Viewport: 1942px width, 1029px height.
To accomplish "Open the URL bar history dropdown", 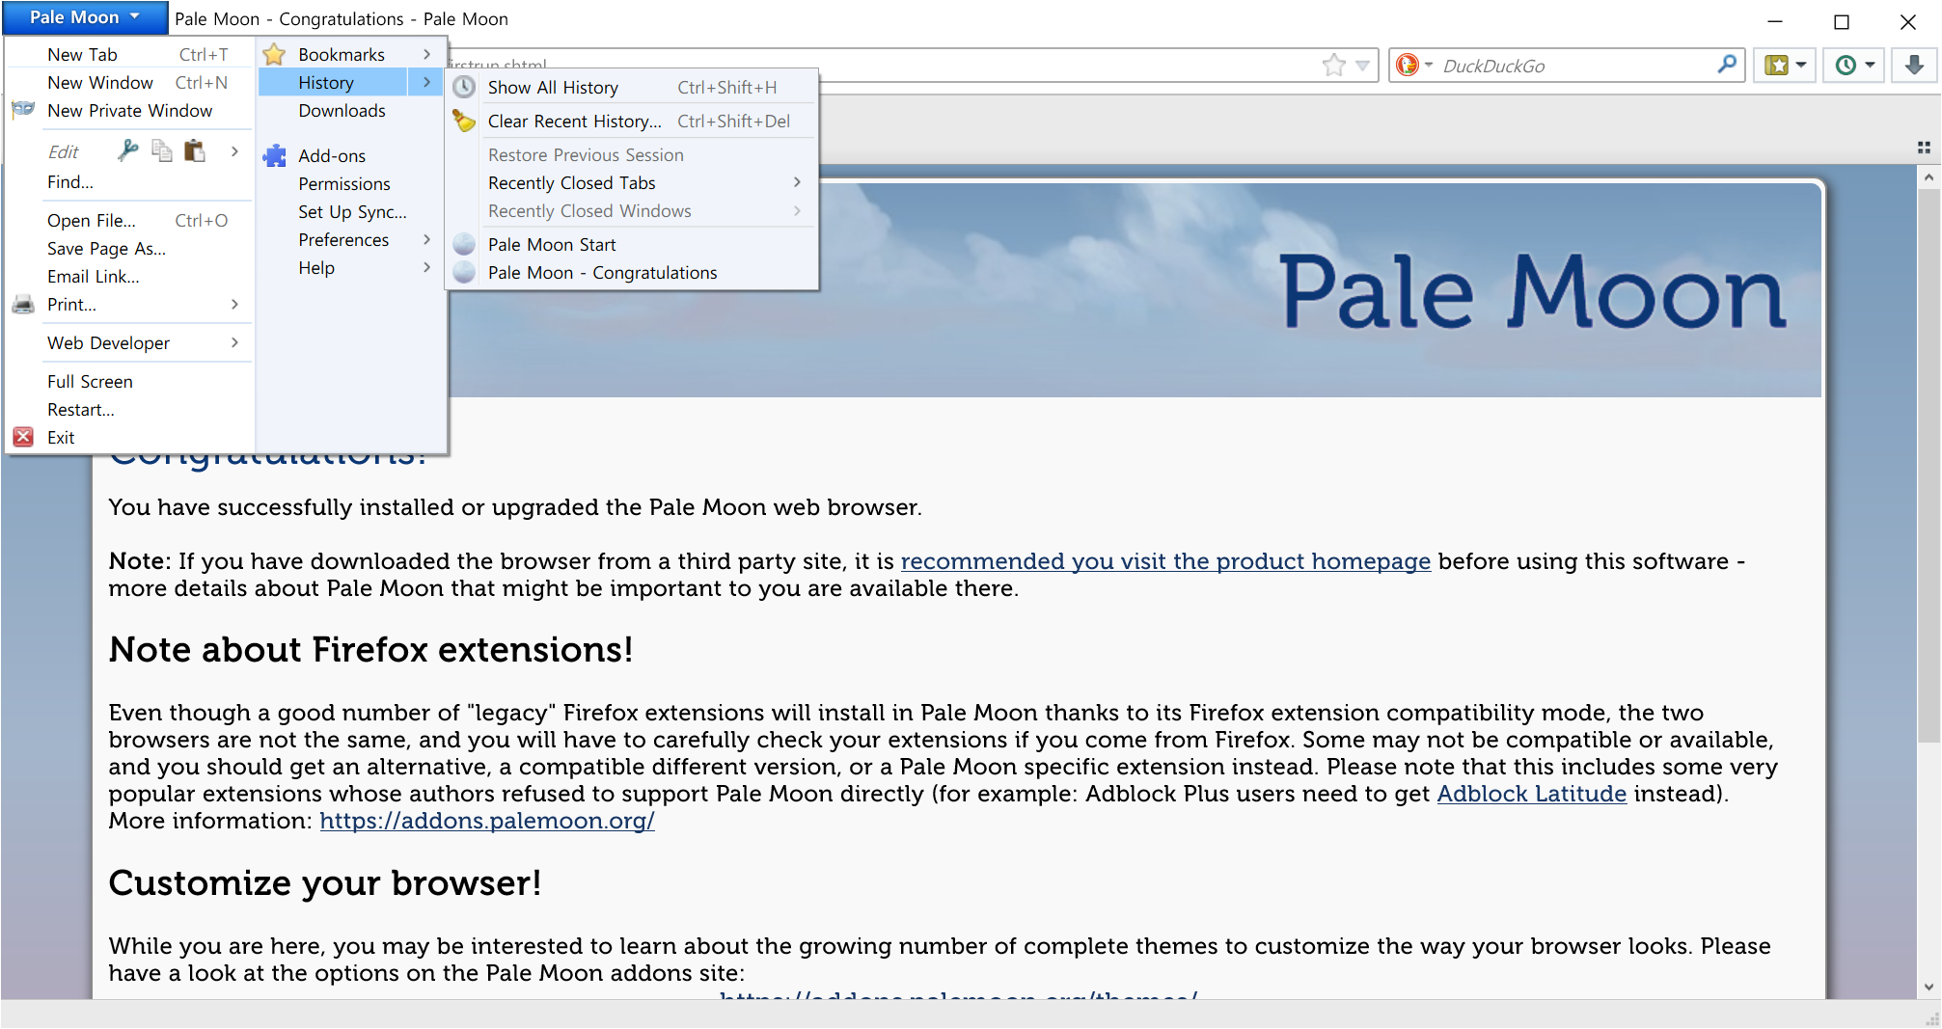I will [1362, 66].
